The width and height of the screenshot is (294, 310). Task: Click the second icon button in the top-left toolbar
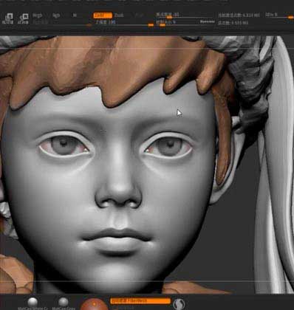click(x=24, y=18)
